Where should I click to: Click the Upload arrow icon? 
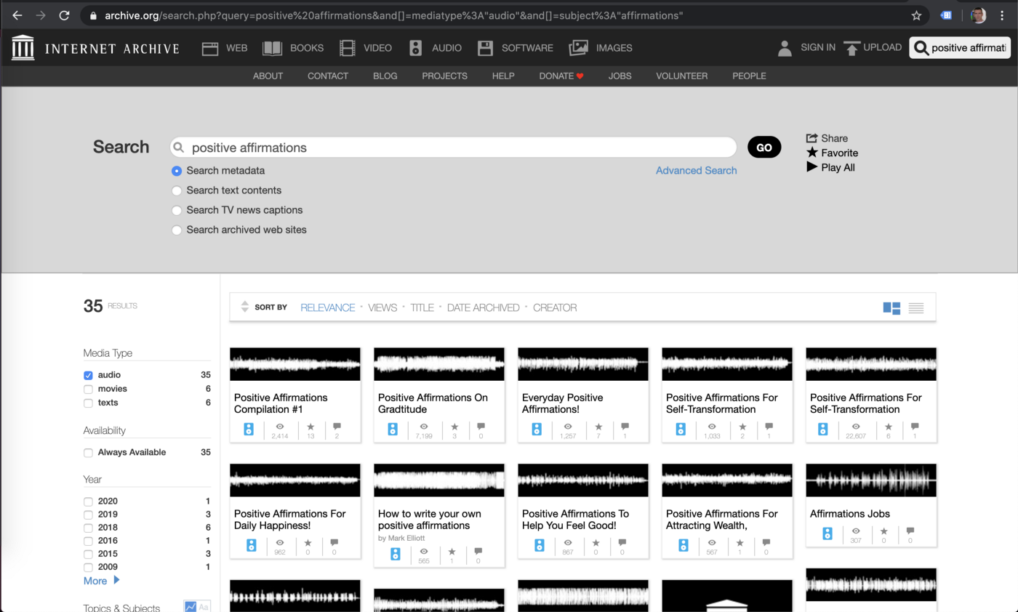tap(851, 48)
